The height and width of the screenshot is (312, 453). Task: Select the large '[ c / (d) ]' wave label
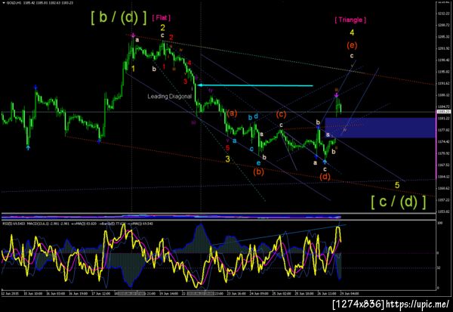[399, 201]
